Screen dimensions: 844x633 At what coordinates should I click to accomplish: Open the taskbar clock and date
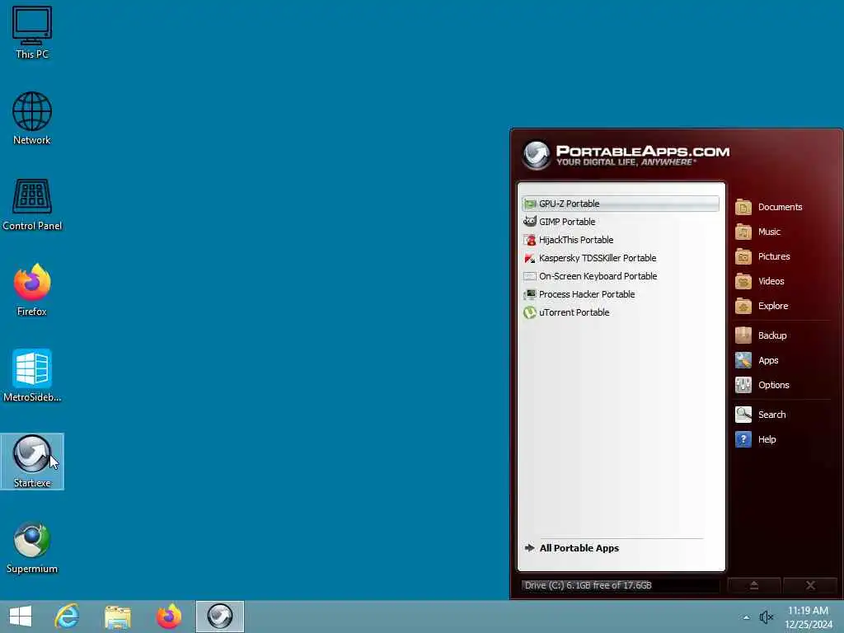[x=809, y=617]
